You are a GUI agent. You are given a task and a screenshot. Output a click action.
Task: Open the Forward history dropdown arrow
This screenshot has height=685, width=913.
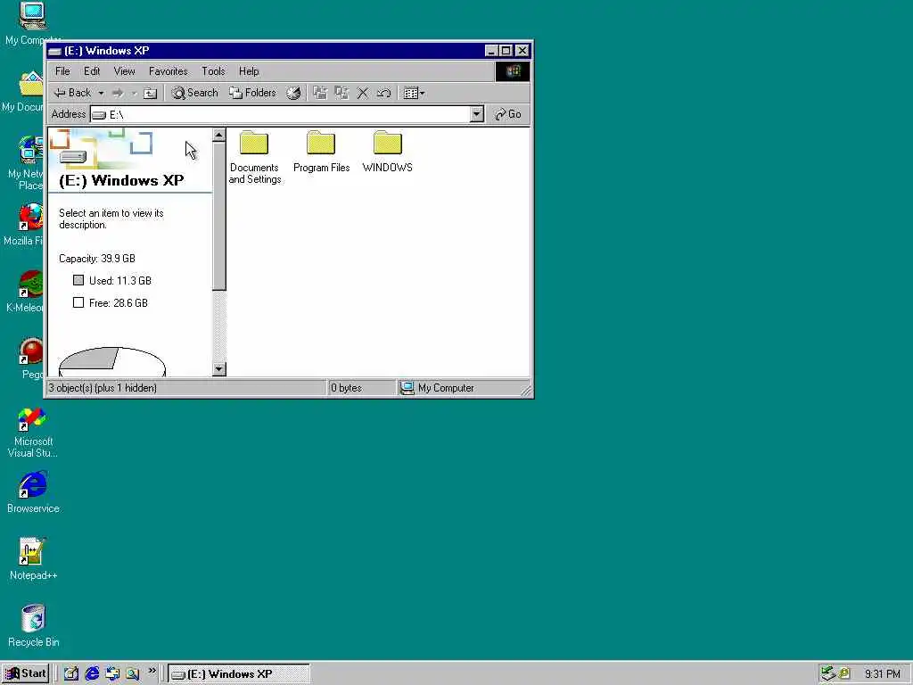point(134,93)
